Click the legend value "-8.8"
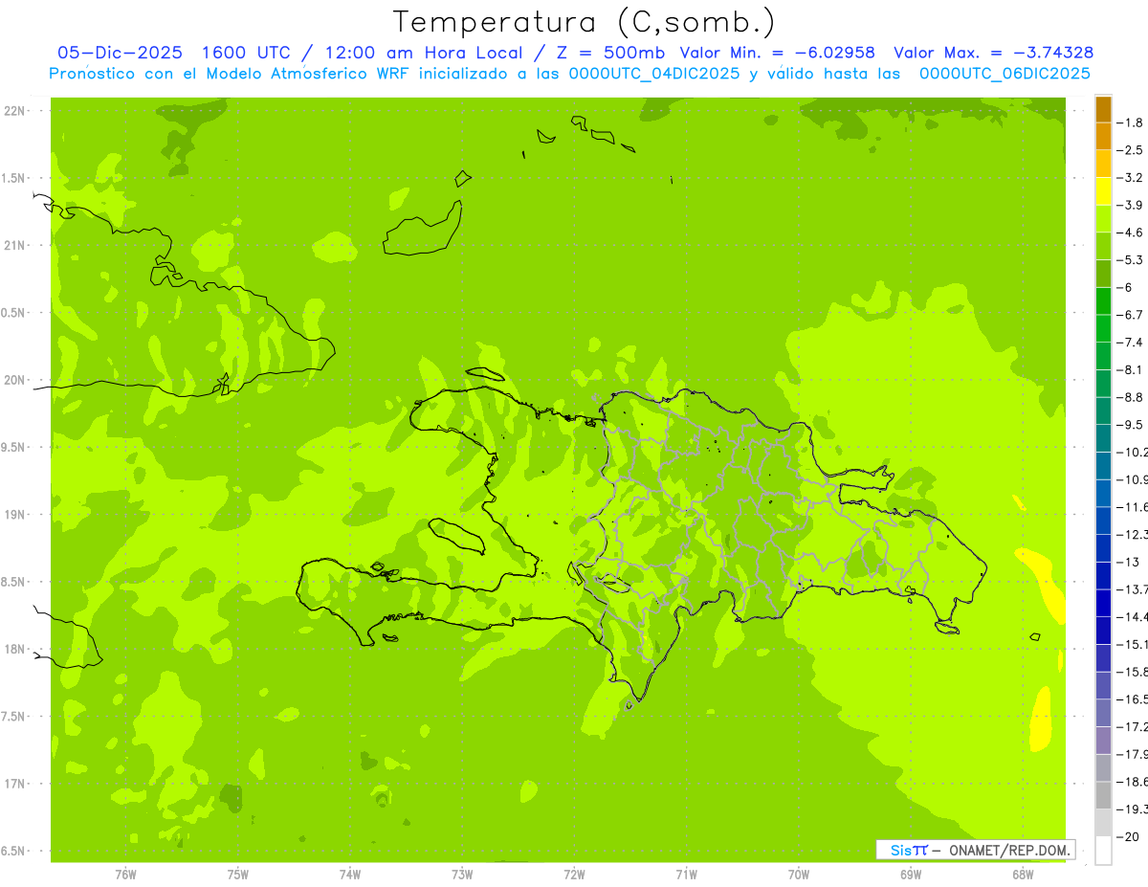This screenshot has width=1148, height=887. (x=1132, y=397)
